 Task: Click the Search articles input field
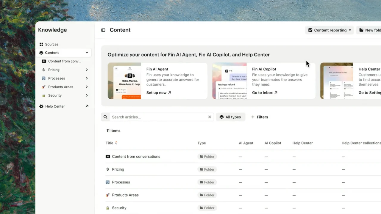point(158,117)
